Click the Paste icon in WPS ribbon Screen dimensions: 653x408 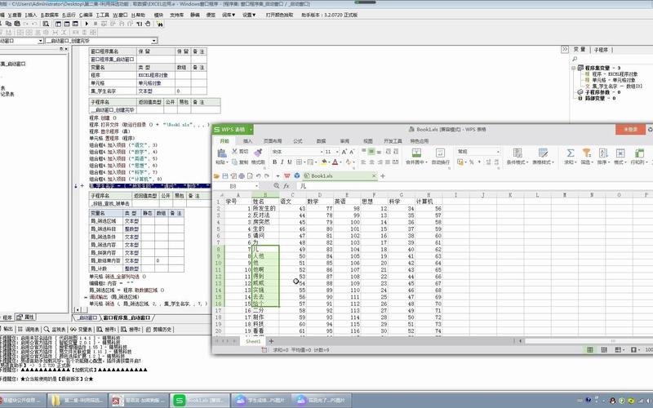(221, 153)
